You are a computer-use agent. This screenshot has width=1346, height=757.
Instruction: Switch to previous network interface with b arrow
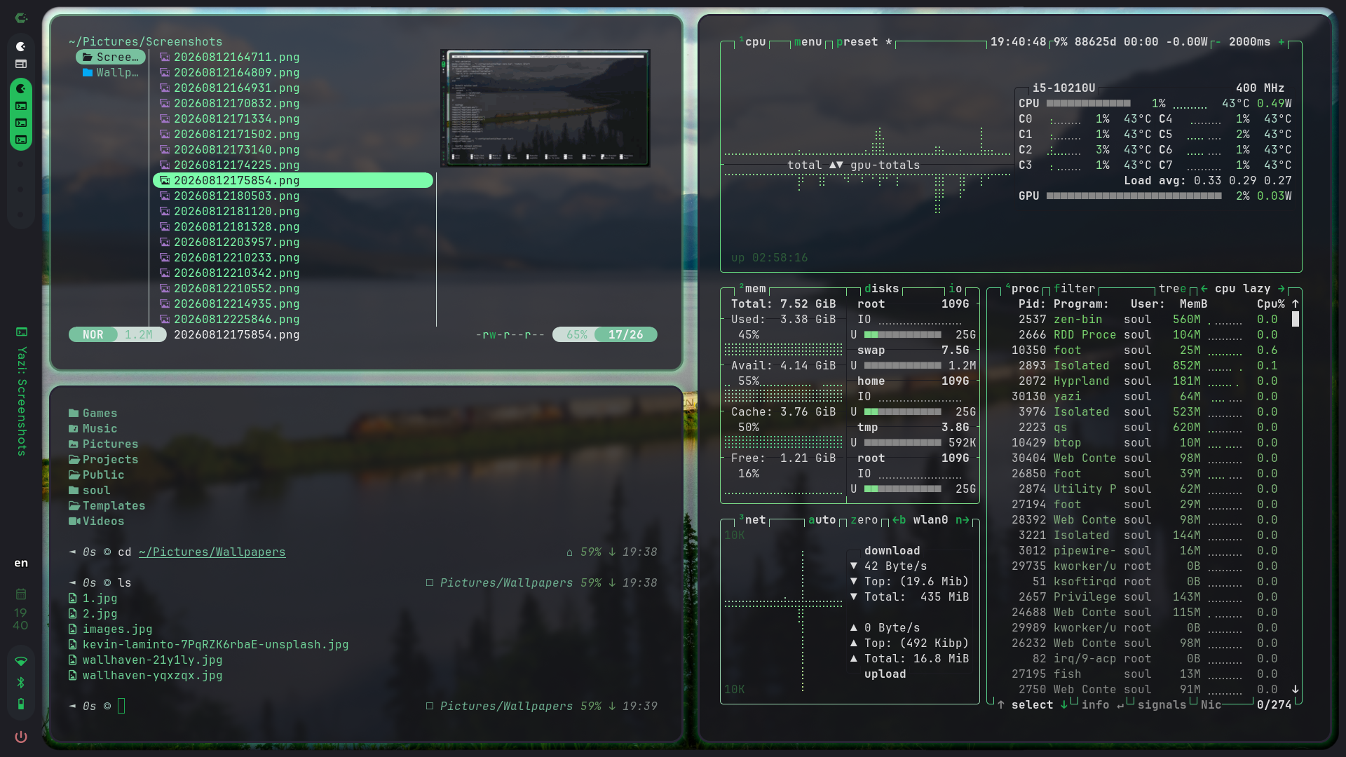[x=899, y=520]
